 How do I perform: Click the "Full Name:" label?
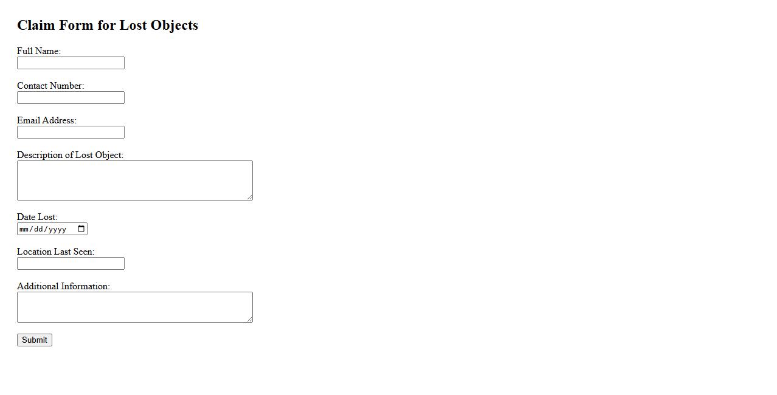click(x=39, y=51)
